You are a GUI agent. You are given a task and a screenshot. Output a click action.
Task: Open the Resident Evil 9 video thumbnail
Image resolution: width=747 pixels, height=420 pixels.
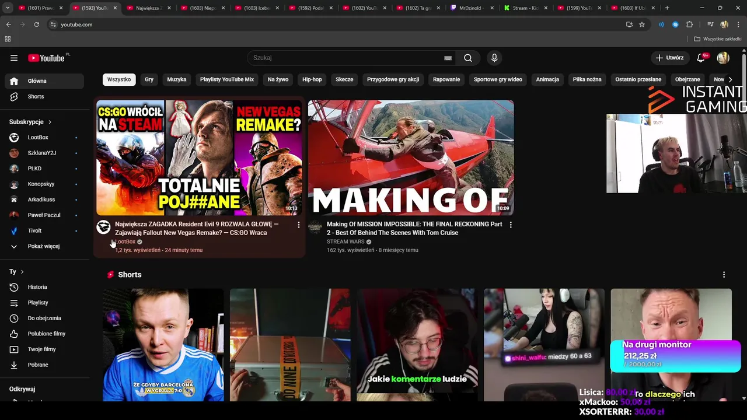(x=199, y=157)
